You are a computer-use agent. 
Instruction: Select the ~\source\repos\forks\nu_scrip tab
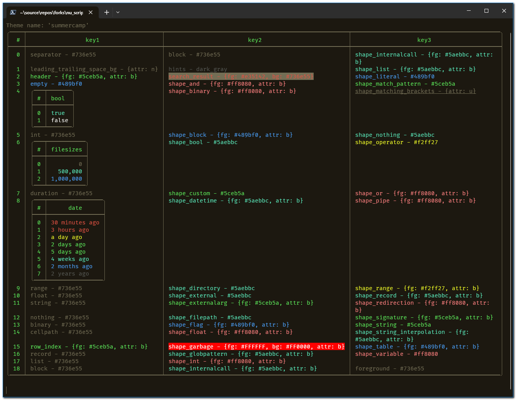pyautogui.click(x=51, y=12)
